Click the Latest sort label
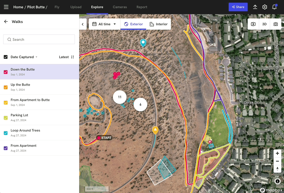284x193 pixels. point(64,57)
